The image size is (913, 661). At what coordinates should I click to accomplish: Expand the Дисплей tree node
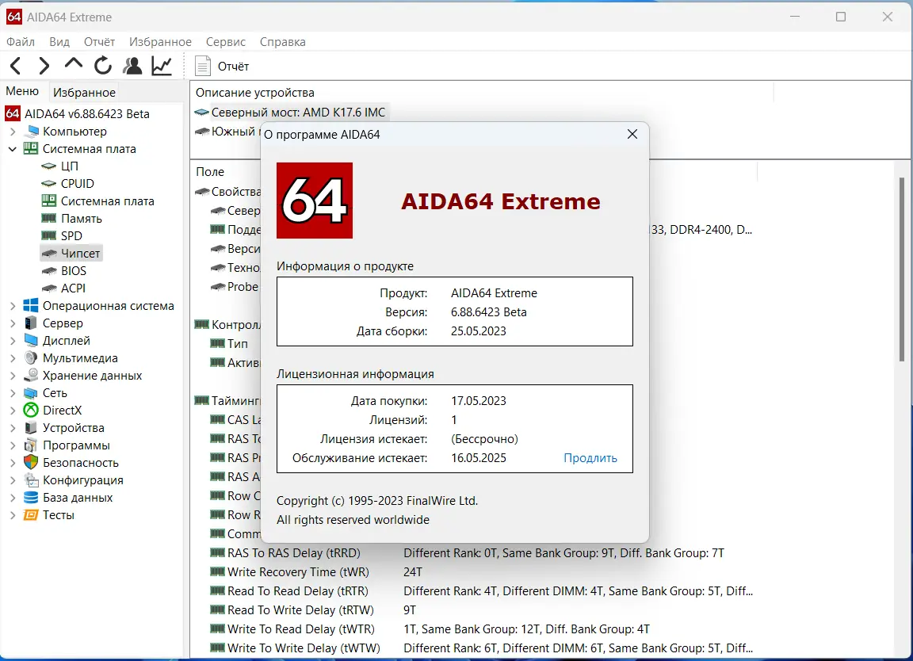click(x=12, y=341)
